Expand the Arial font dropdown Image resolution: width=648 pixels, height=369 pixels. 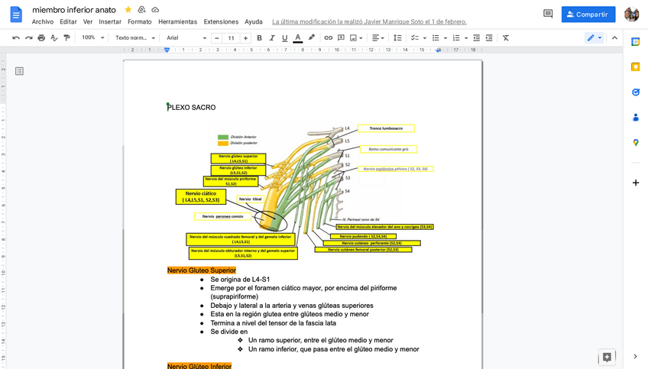pyautogui.click(x=186, y=37)
